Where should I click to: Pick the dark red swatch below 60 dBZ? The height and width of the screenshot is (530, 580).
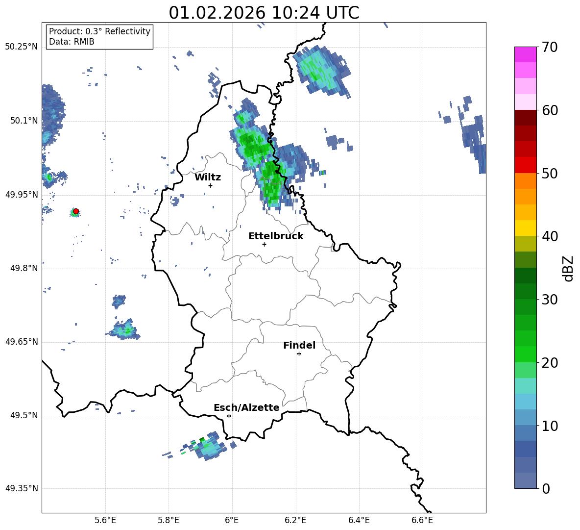point(525,117)
